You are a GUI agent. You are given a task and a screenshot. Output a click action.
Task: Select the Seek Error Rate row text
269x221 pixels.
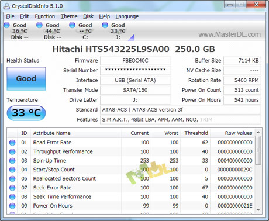click(52, 188)
